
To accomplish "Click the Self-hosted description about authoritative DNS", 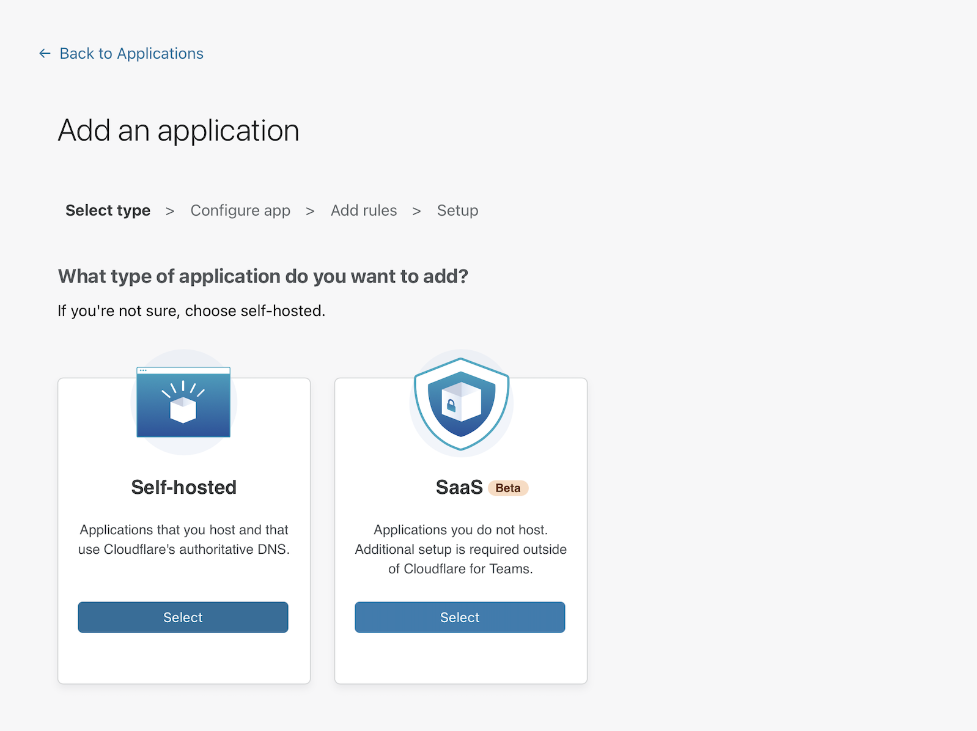I will (183, 540).
